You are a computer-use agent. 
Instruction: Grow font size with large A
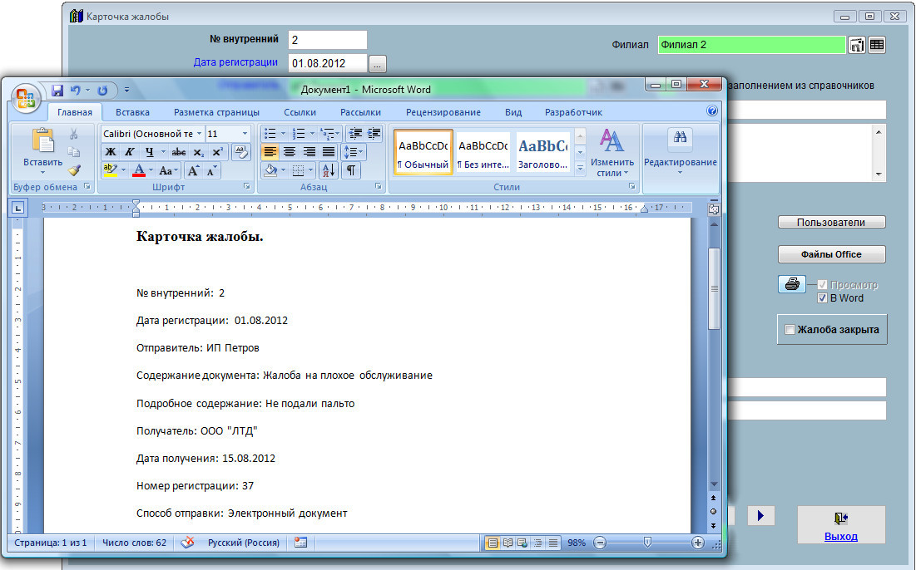193,170
